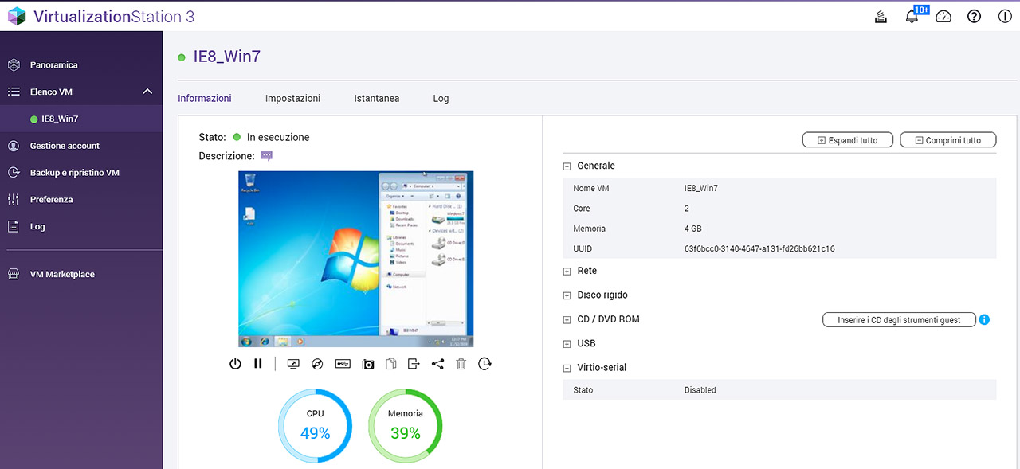The image size is (1020, 469).
Task: Open the notifications bell icon
Action: pos(912,17)
